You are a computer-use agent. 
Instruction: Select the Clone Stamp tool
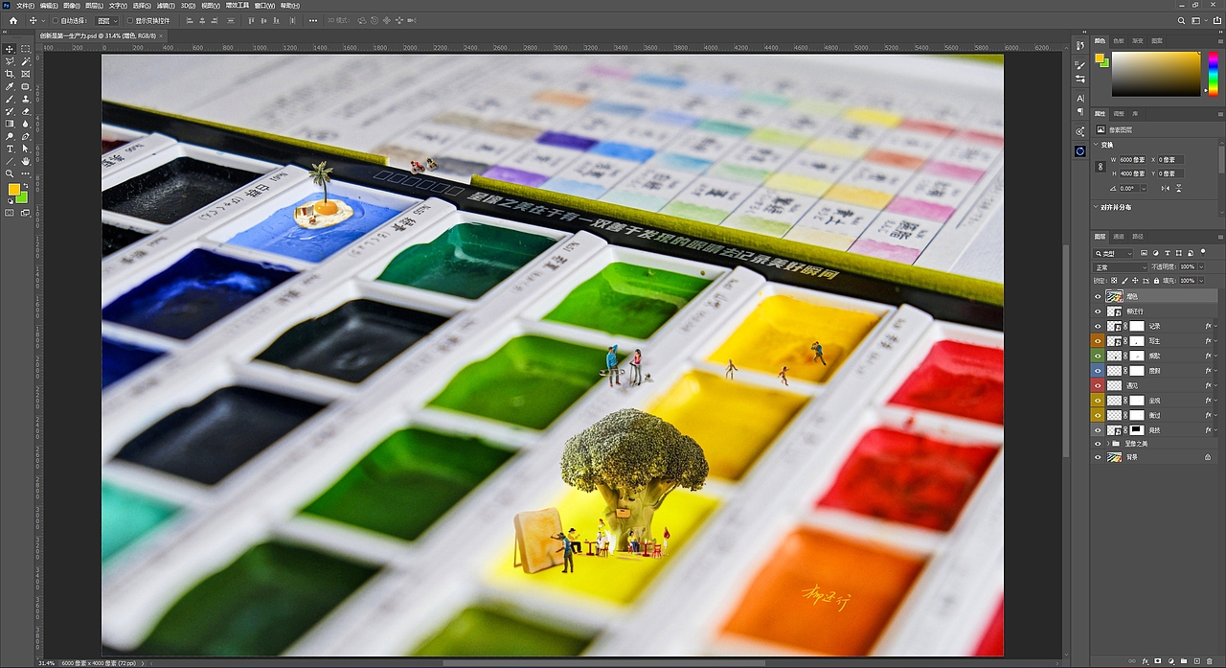[x=26, y=99]
